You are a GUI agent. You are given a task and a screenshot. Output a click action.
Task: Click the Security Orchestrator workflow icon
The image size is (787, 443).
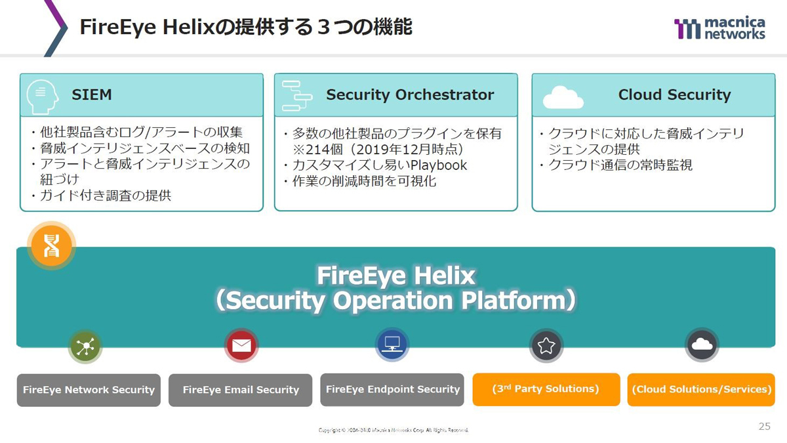point(298,95)
